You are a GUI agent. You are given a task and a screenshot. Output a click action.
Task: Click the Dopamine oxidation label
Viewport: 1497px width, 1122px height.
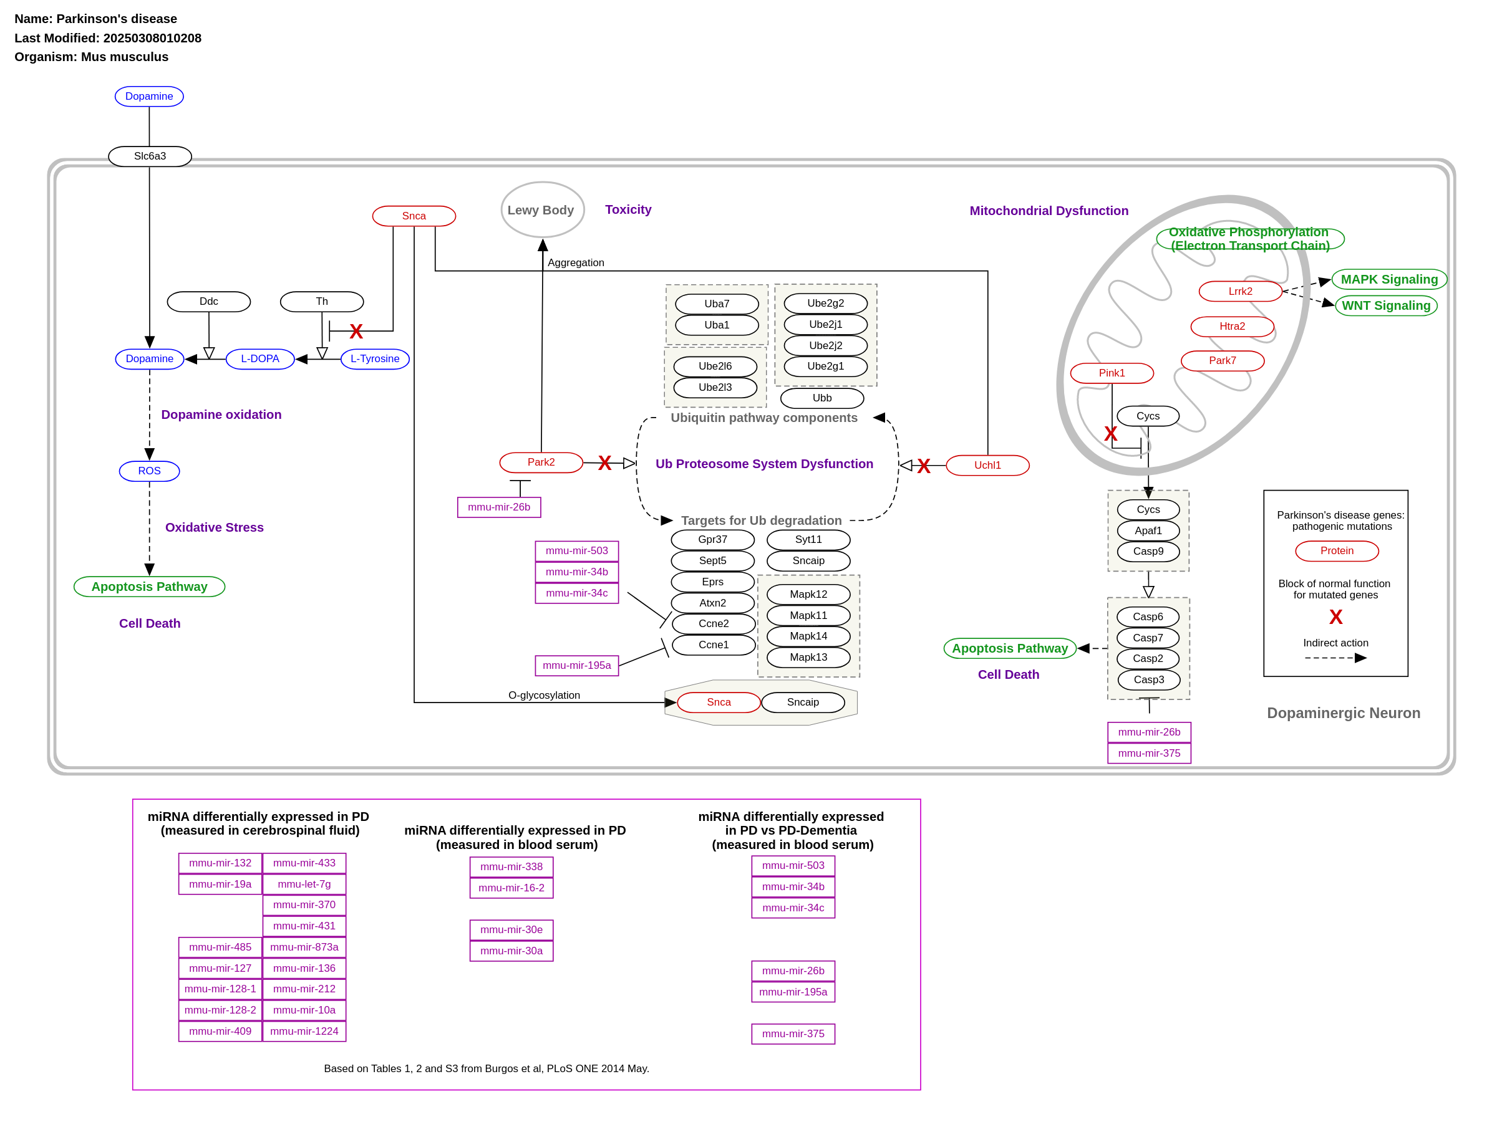(x=221, y=415)
